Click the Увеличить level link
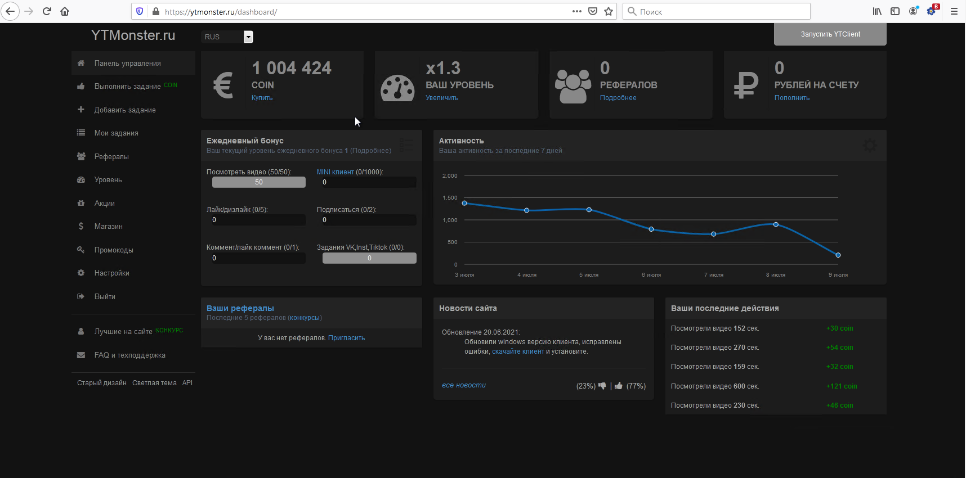The height and width of the screenshot is (478, 966). tap(442, 98)
